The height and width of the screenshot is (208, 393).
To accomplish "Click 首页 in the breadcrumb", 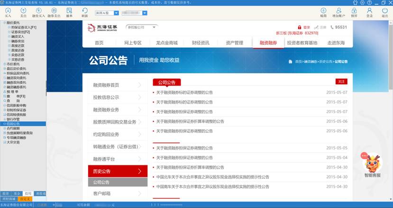I will point(299,61).
